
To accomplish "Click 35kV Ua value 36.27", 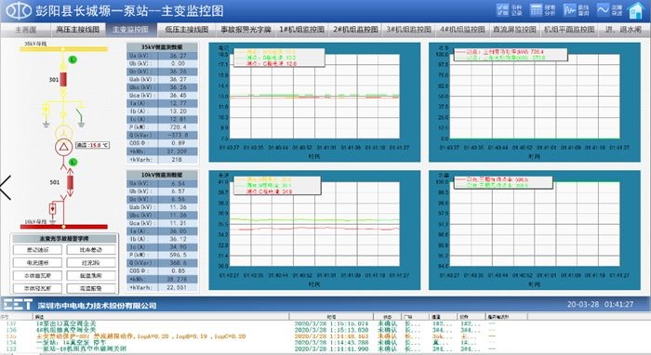I will point(179,56).
